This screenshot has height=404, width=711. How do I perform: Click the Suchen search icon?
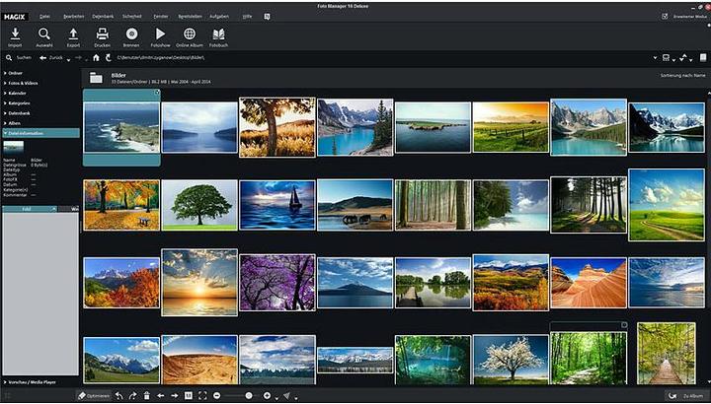pyautogui.click(x=9, y=58)
